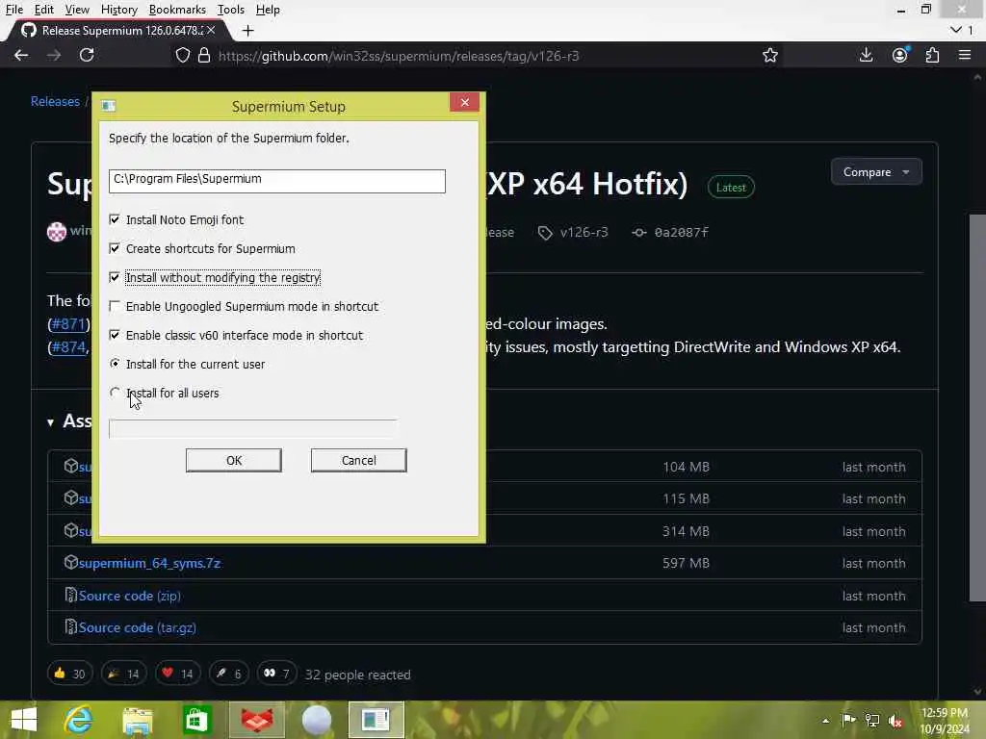
Task: Cancel the Supermium Setup dialog
Action: pos(358,460)
